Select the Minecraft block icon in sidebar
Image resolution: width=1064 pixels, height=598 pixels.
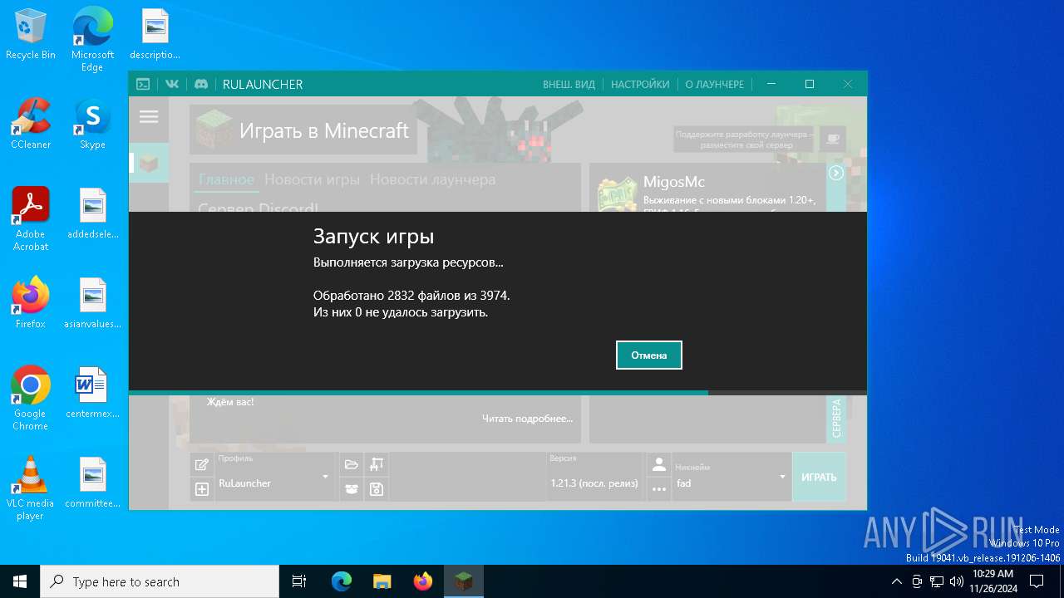149,163
